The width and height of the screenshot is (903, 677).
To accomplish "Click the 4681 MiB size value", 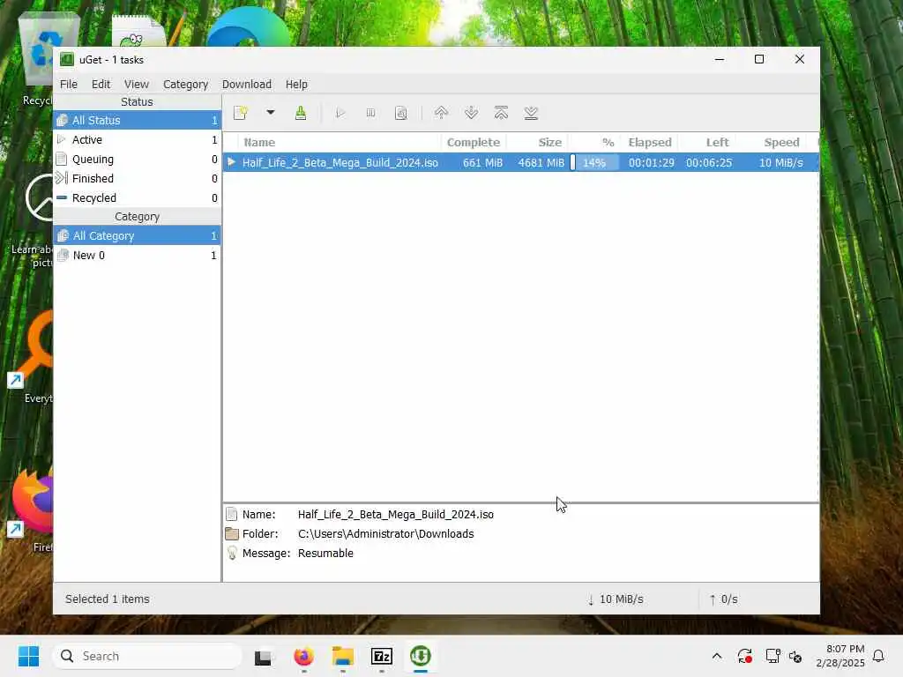I will point(541,163).
